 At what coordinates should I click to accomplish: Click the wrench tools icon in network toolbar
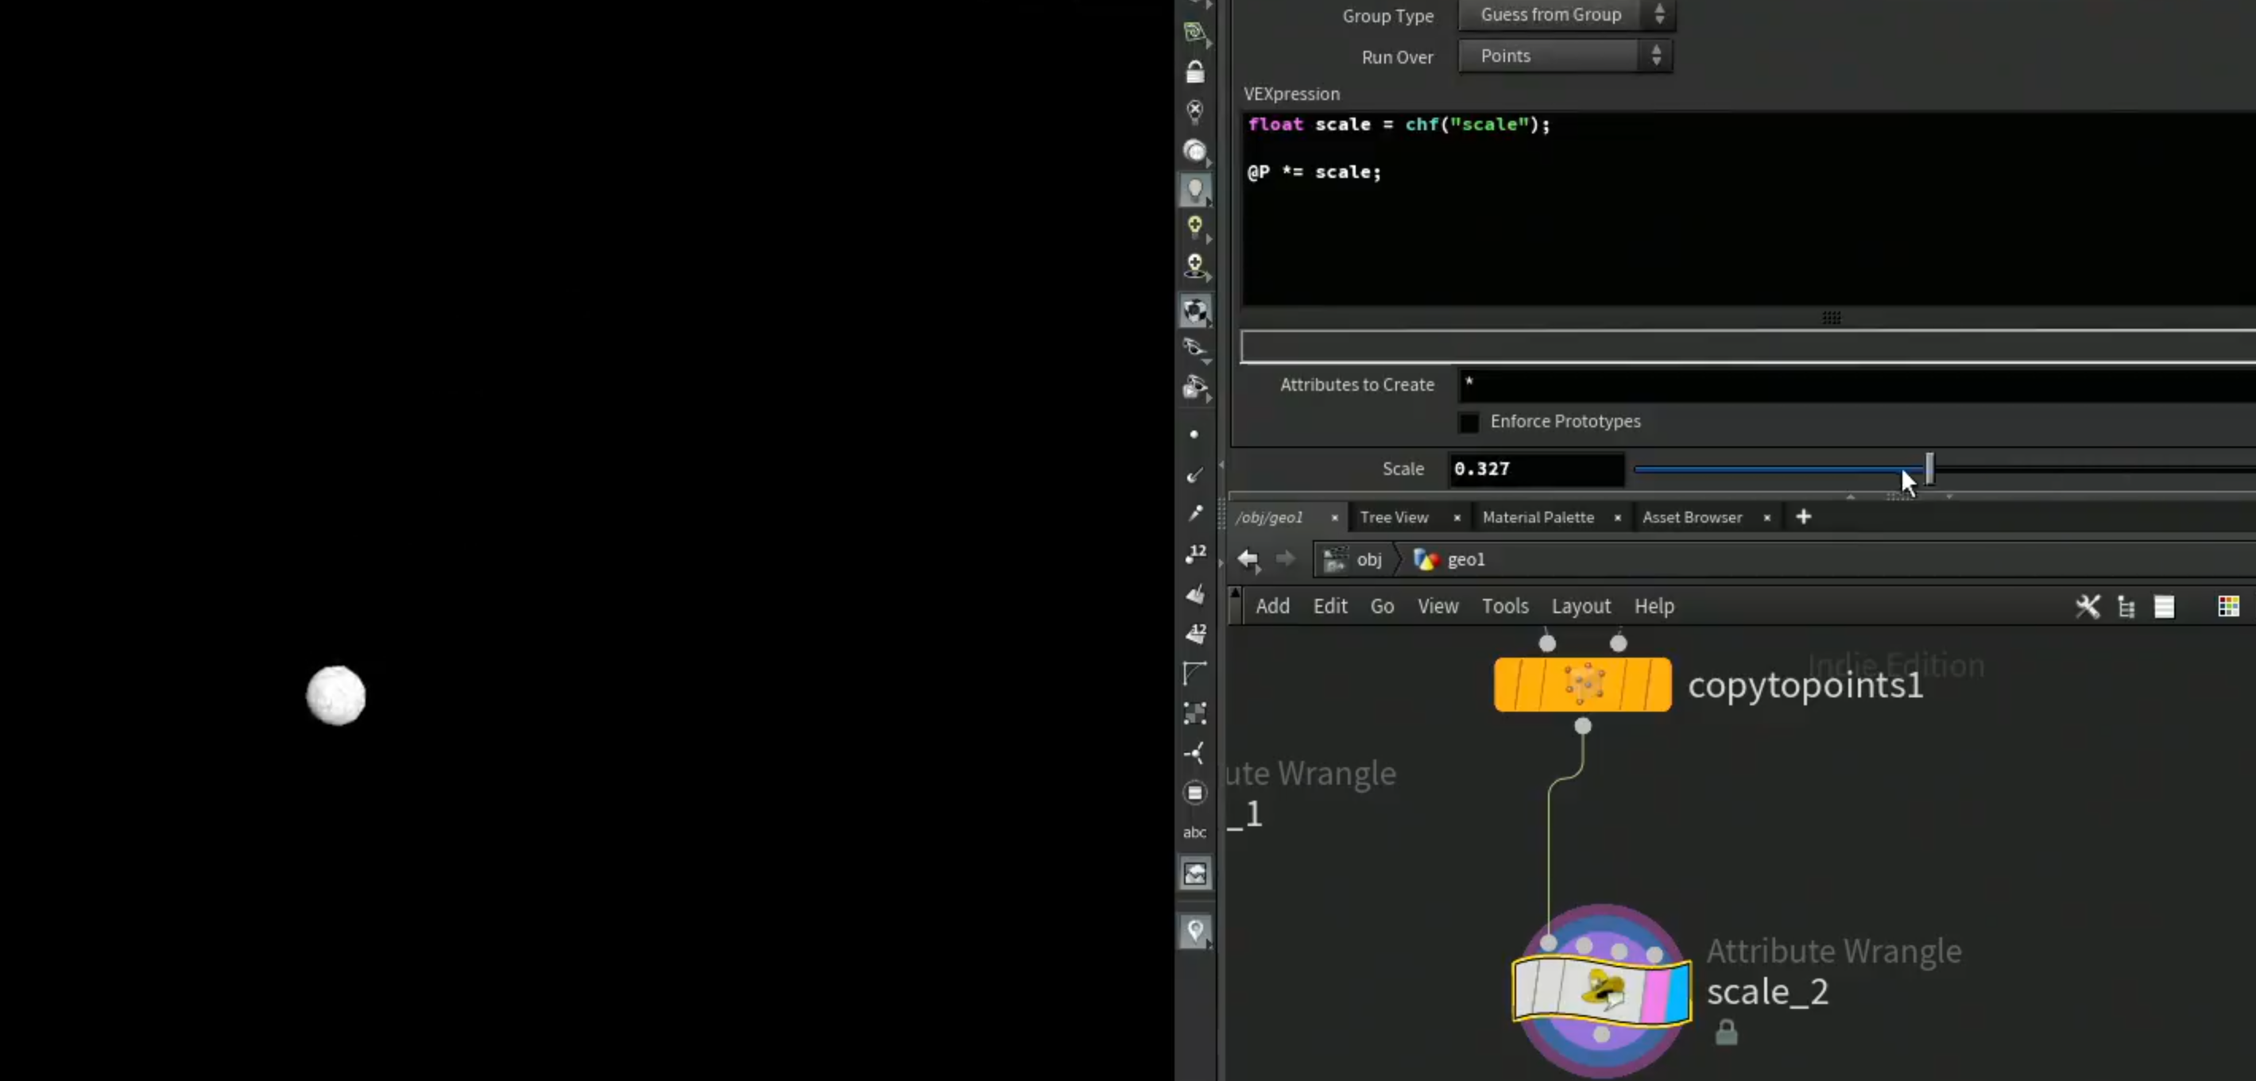coord(2088,607)
